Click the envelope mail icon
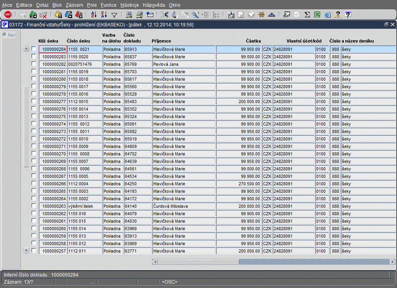397x288 pixels. pos(150,15)
